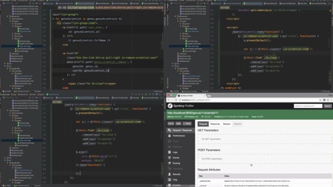This screenshot has height=187, width=333.
Task: Select the Flashes tab
Action: 237,124
